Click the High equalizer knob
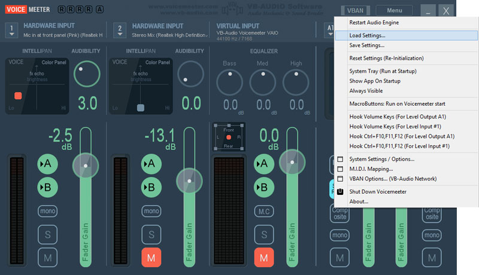The image size is (479, 275). [296, 82]
